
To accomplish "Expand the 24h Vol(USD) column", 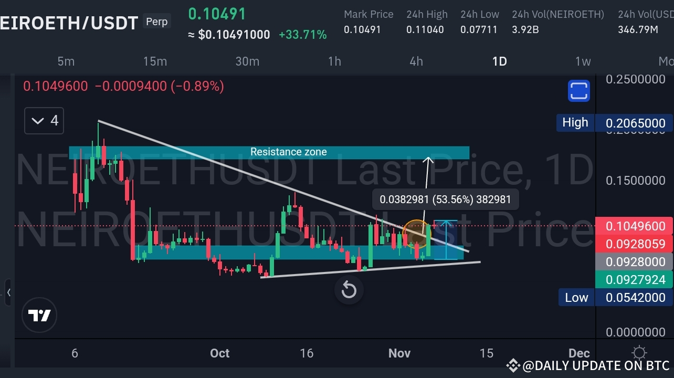I will tap(645, 14).
